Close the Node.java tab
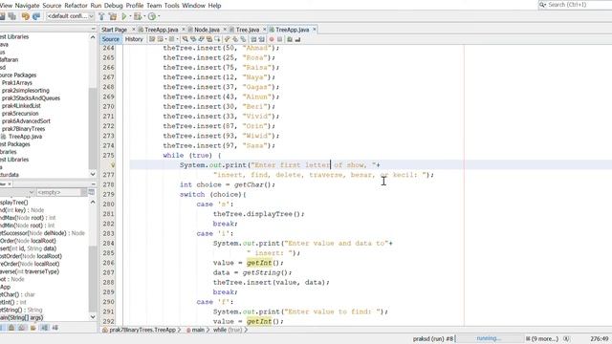Image resolution: width=612 pixels, height=344 pixels. [225, 30]
